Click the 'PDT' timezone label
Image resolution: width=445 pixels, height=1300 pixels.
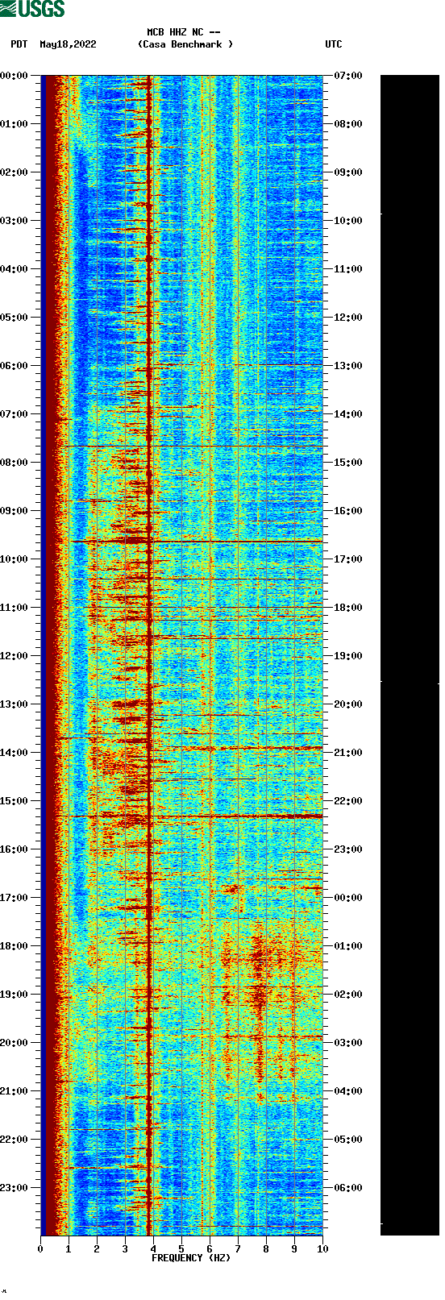[x=19, y=44]
